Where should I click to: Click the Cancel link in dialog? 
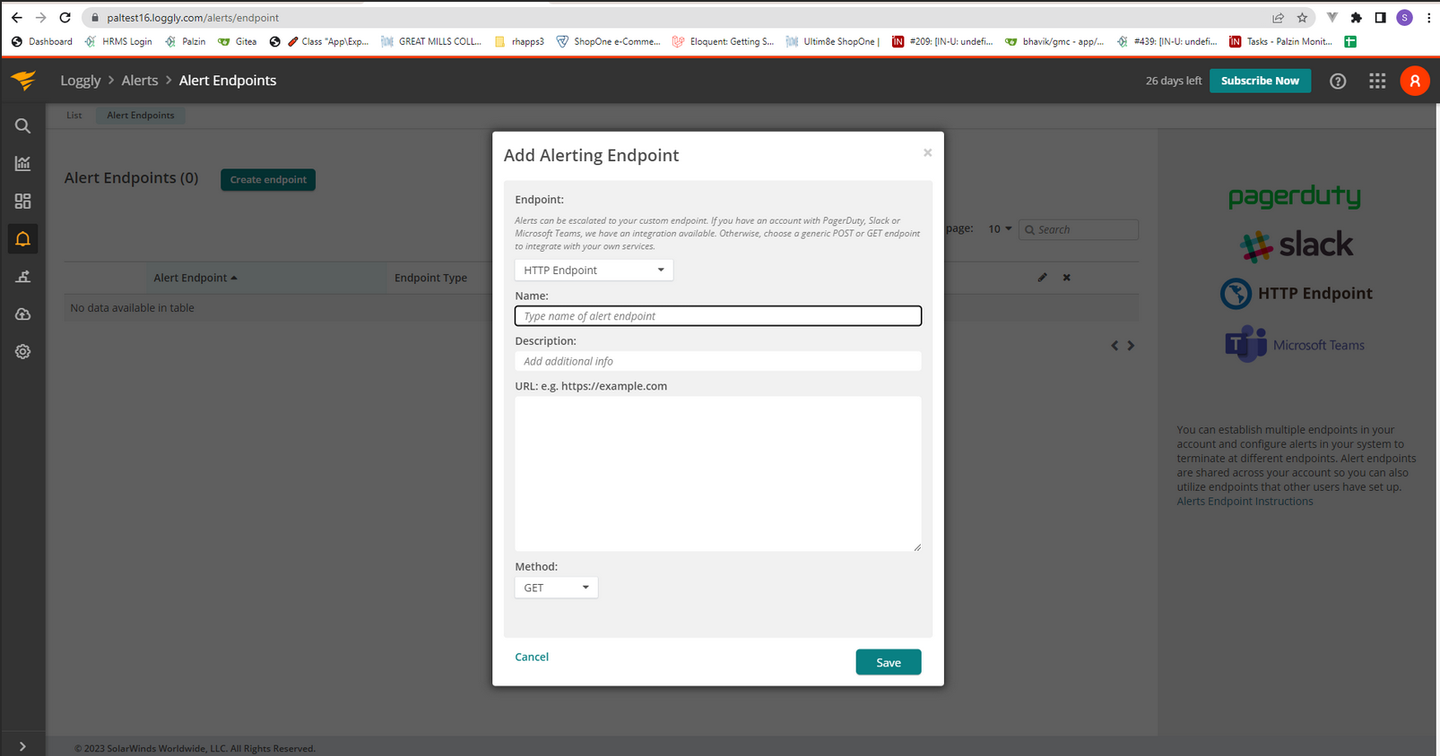(x=532, y=657)
